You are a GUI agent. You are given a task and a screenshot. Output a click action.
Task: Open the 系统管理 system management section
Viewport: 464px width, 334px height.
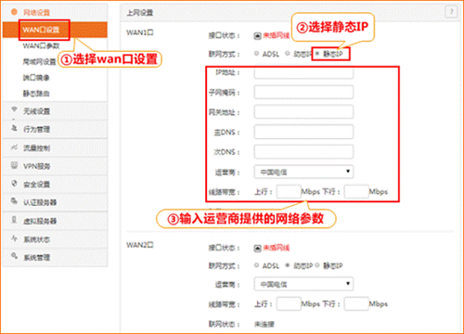(55, 257)
